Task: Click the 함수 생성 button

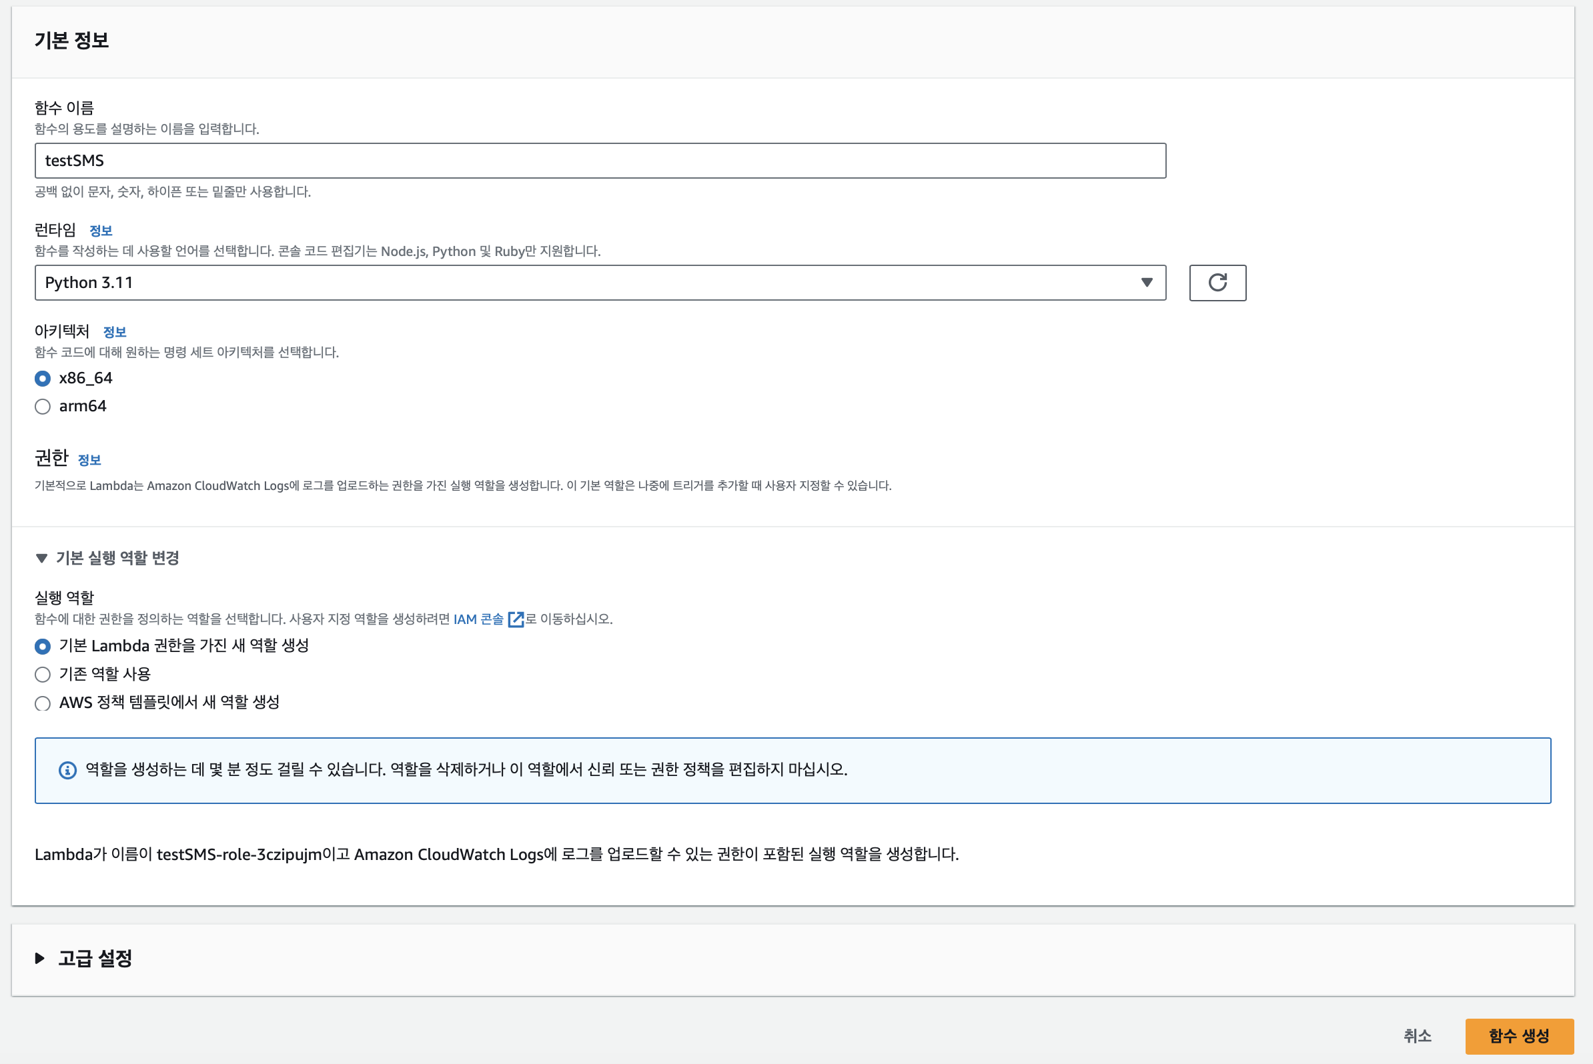Action: point(1518,1035)
